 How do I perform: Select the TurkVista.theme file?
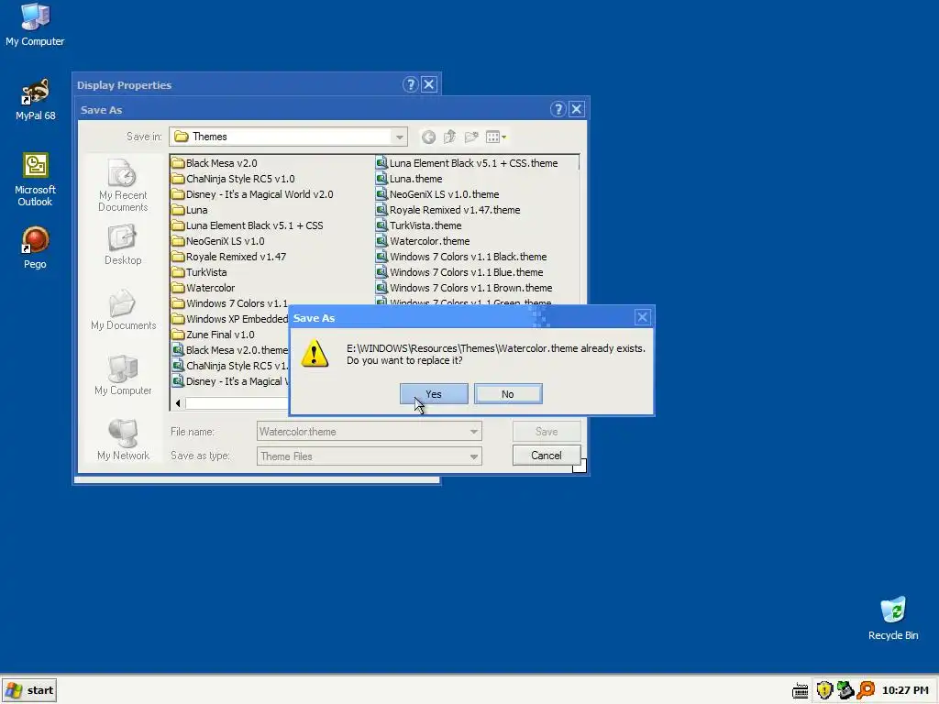(x=418, y=225)
